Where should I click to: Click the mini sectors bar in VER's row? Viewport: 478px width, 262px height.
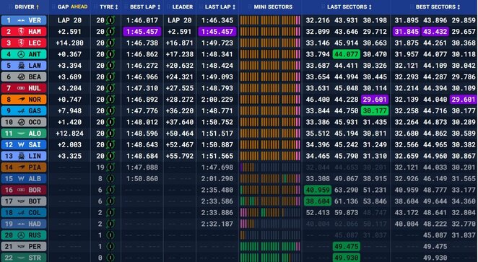pos(270,20)
